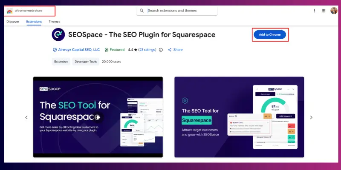
Task: Switch to the Themes tab
Action: (x=55, y=22)
